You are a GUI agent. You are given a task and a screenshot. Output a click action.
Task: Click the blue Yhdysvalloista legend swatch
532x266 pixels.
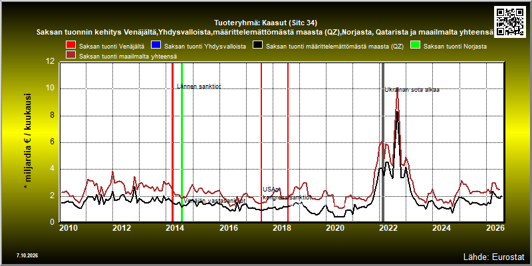click(156, 46)
